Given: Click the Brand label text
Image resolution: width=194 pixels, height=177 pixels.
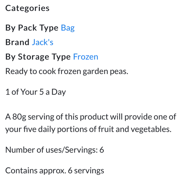Looking at the screenshot, I should pos(17,42).
